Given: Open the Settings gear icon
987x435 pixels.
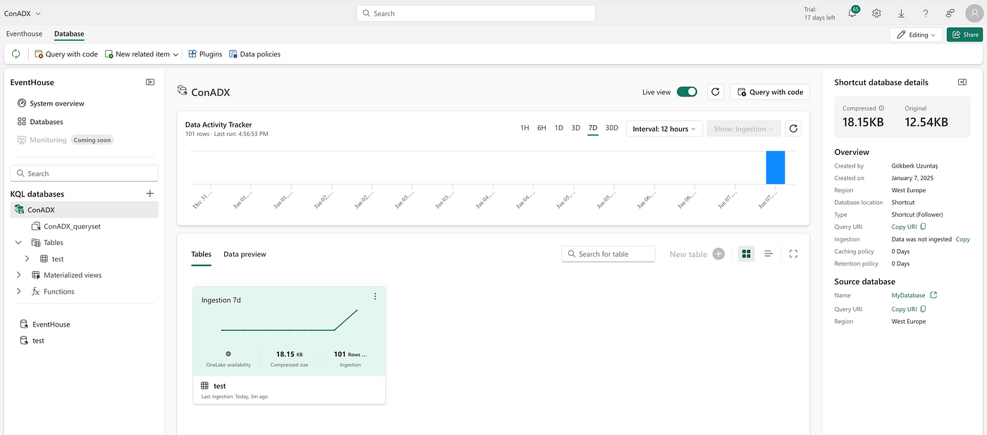Looking at the screenshot, I should pos(876,13).
